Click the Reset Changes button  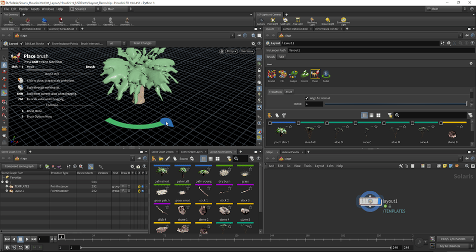coord(142,43)
